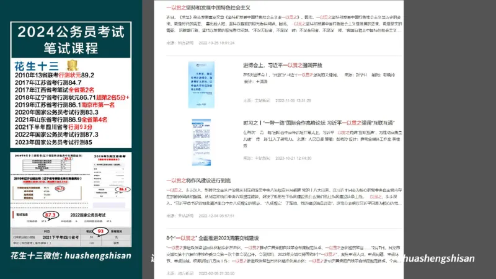Click the timestamp 2022-12-04 05:57:51
The width and height of the screenshot is (496, 279).
216,216
